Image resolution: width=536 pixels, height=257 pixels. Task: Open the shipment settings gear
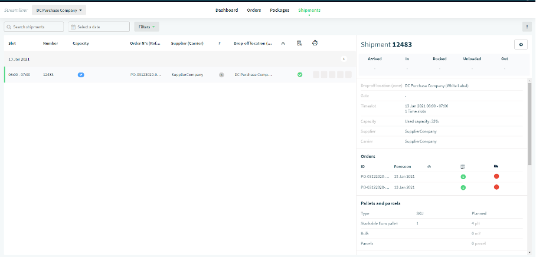(x=521, y=44)
